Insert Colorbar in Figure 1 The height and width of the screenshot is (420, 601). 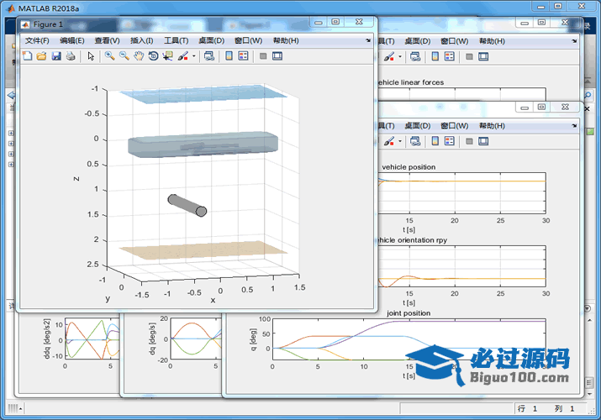pyautogui.click(x=229, y=56)
